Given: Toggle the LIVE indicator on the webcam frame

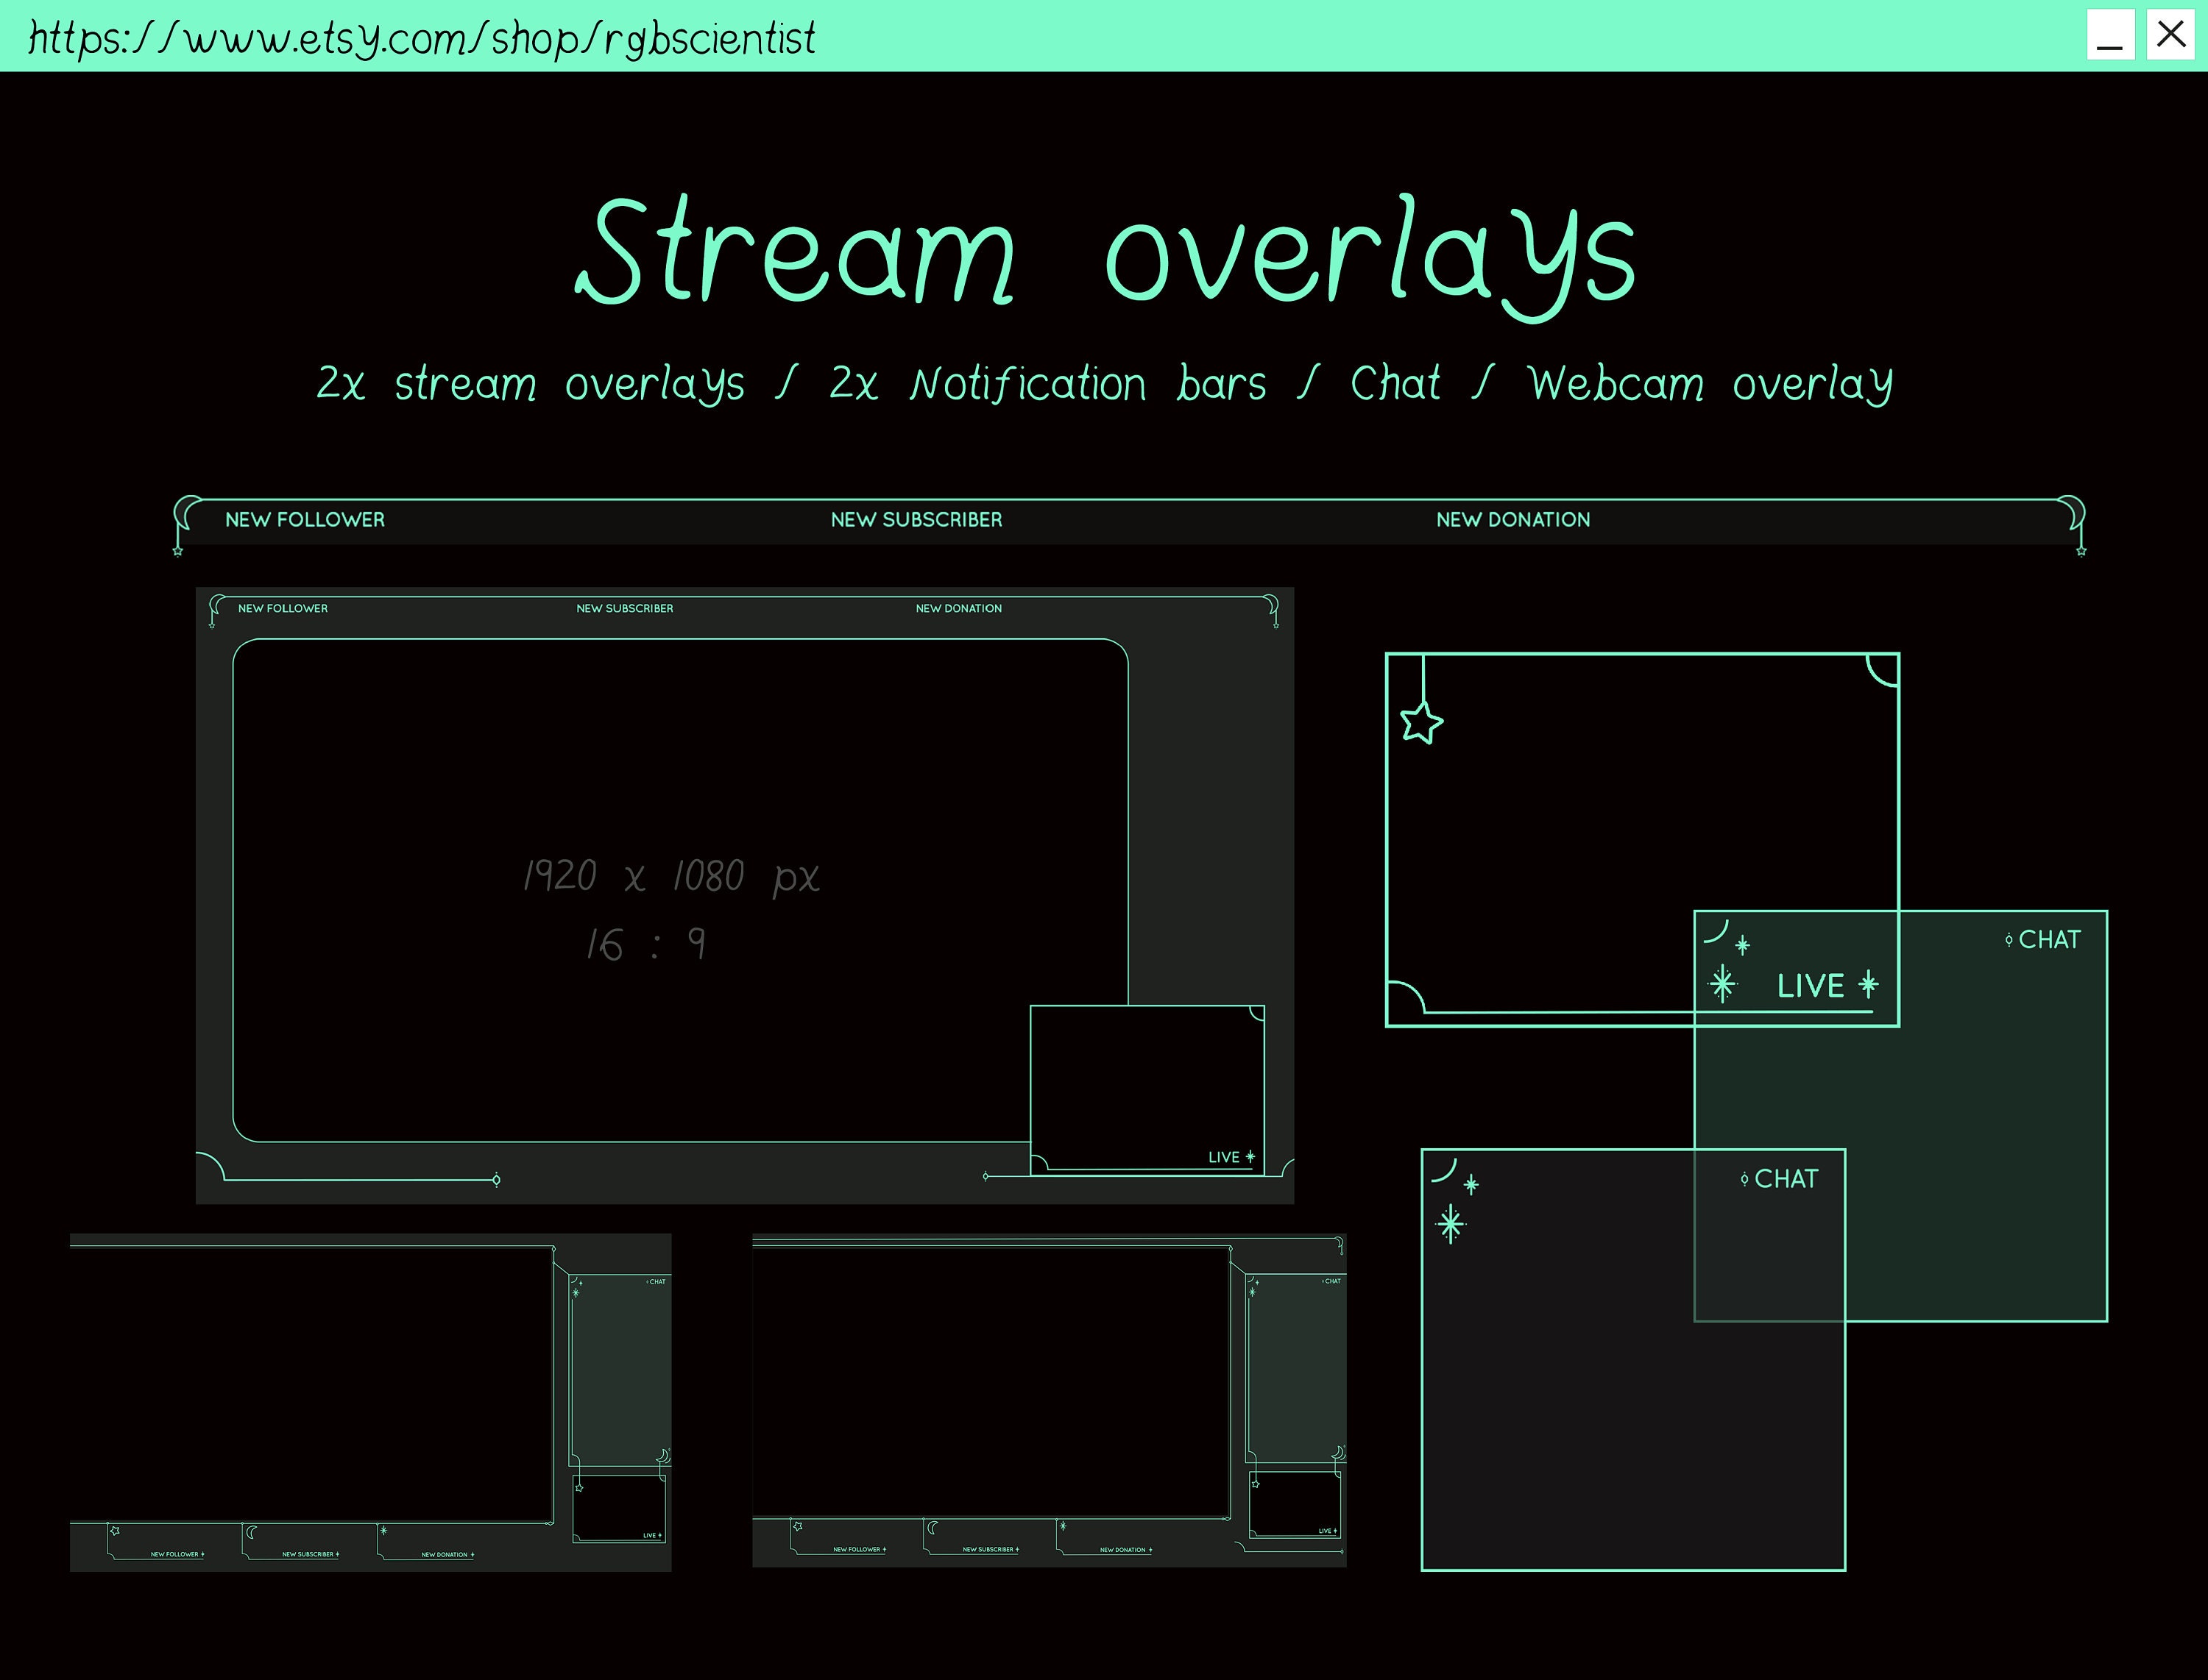Looking at the screenshot, I should pyautogui.click(x=1811, y=985).
